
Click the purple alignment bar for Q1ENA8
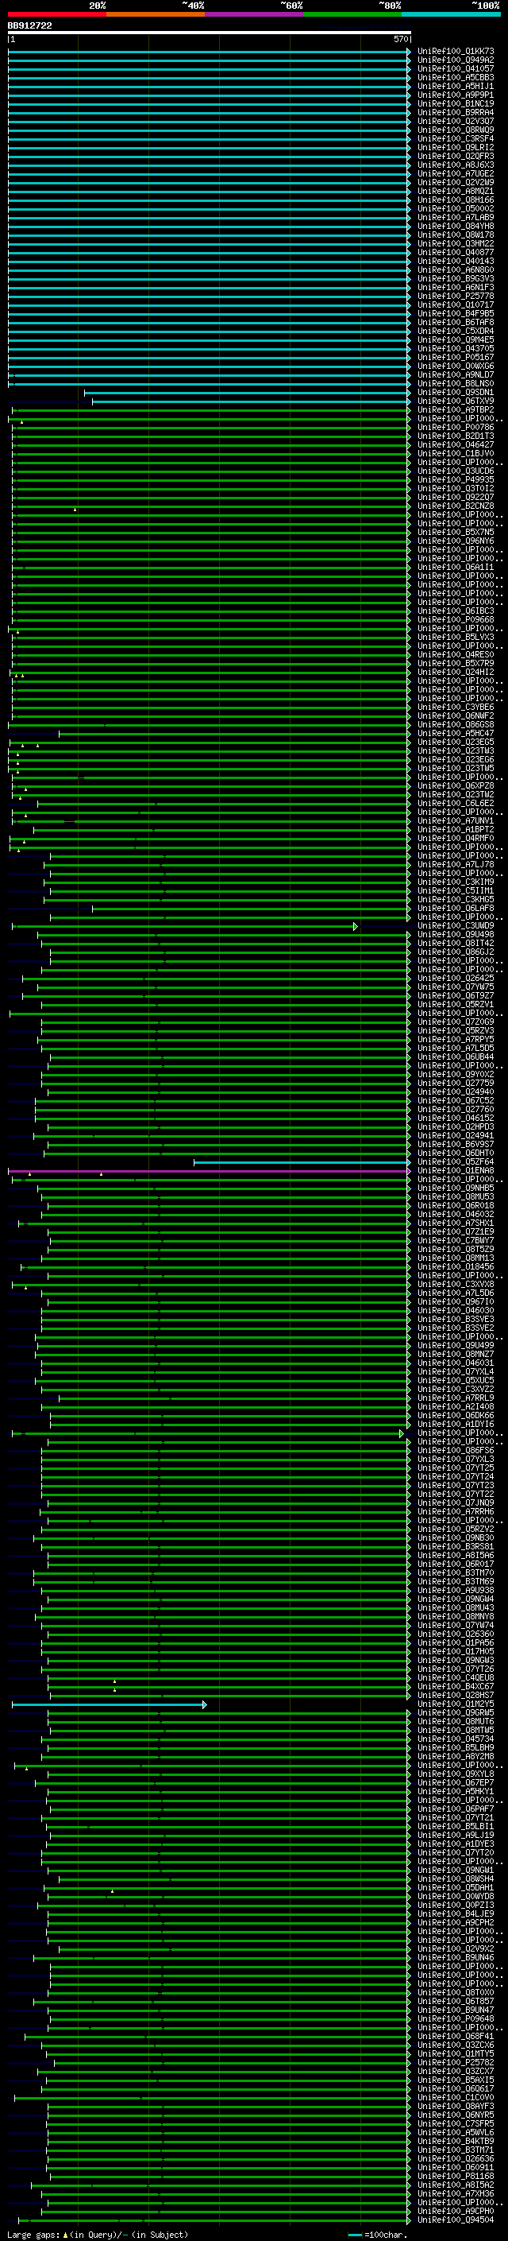tap(209, 1171)
